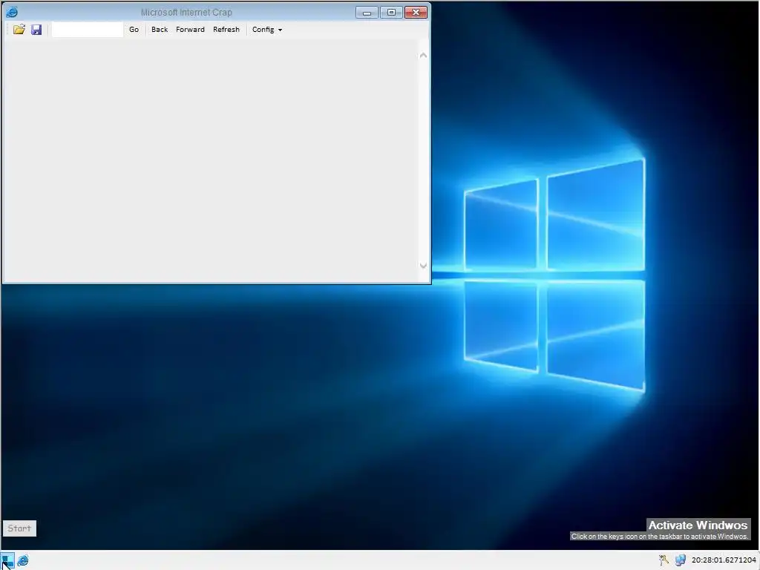This screenshot has width=760, height=570.
Task: Click the Windows logo icon on the taskbar
Action: (7, 561)
